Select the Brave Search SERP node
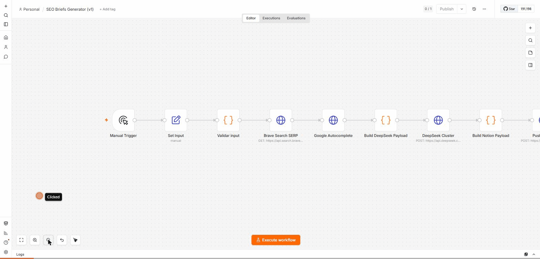The image size is (540, 259). [x=281, y=120]
